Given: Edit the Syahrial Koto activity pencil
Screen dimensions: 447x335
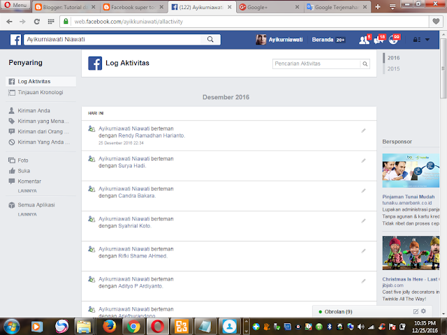Looking at the screenshot, I should coord(363,221).
